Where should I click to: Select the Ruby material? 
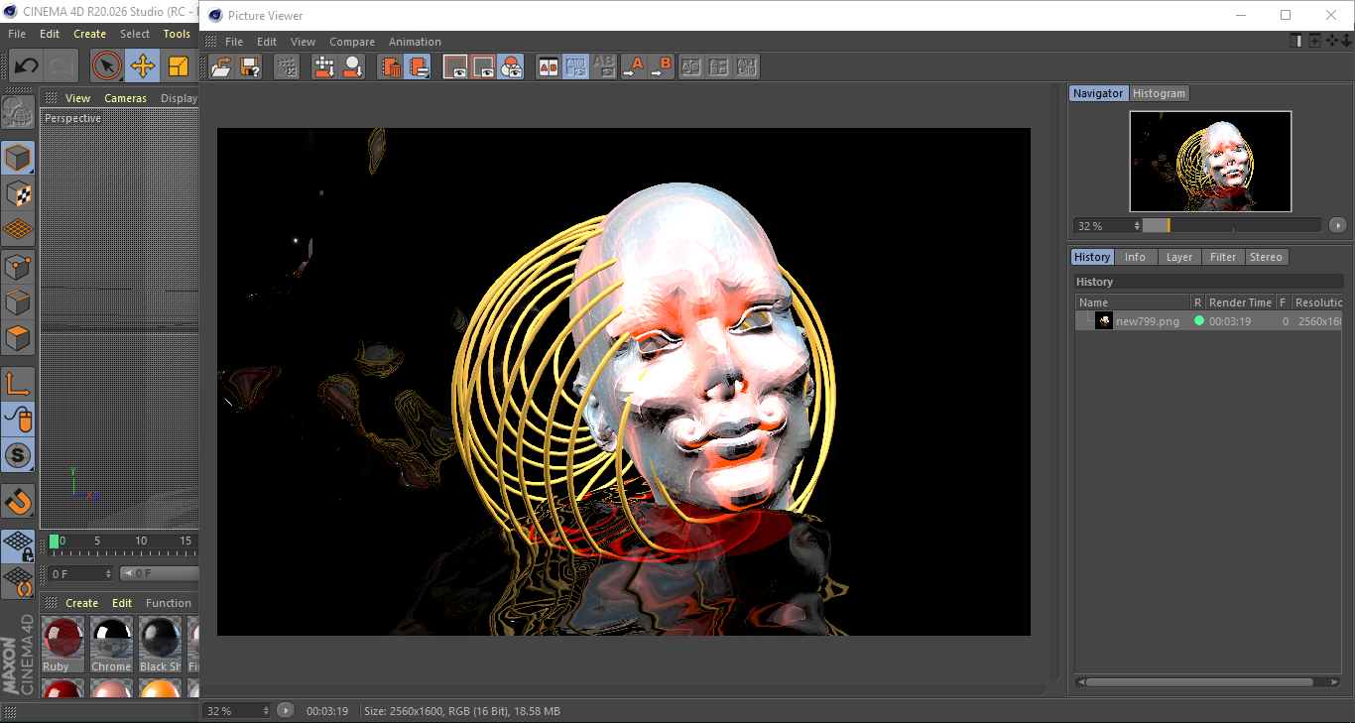(x=62, y=645)
